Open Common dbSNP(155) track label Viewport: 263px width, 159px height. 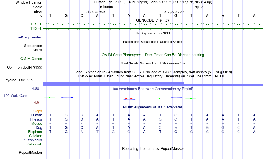coord(24,67)
